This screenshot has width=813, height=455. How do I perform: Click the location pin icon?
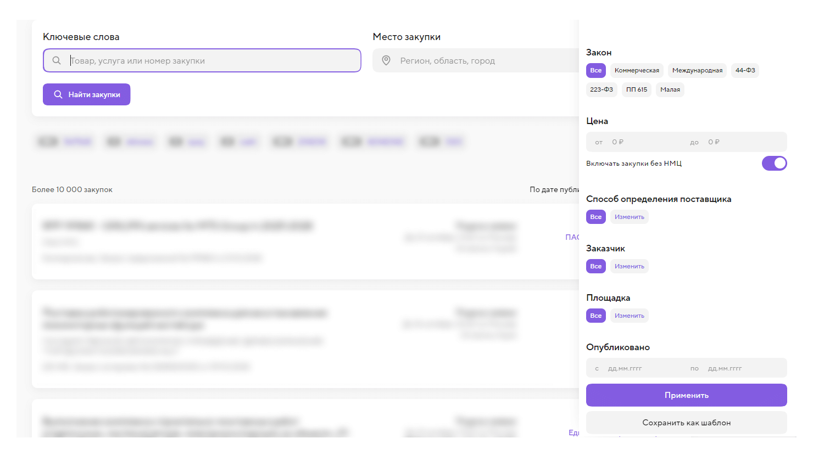coord(386,60)
